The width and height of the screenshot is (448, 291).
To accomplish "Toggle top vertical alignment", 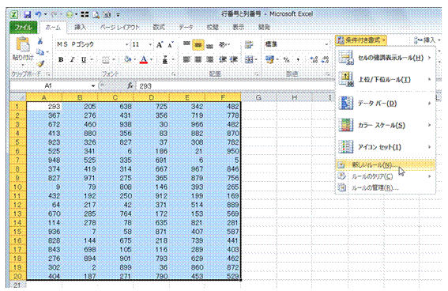I will pyautogui.click(x=186, y=44).
